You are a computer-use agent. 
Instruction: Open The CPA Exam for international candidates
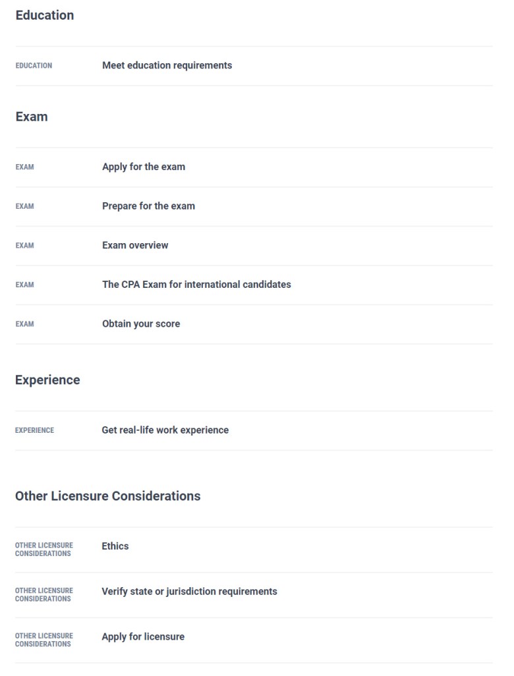click(195, 285)
